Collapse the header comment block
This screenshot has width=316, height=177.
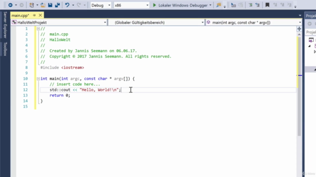coord(38,29)
